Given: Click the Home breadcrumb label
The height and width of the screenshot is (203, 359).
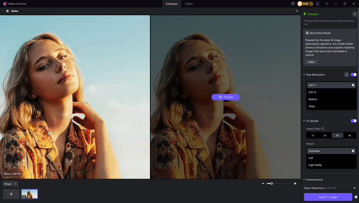Looking at the screenshot, I should [15, 11].
